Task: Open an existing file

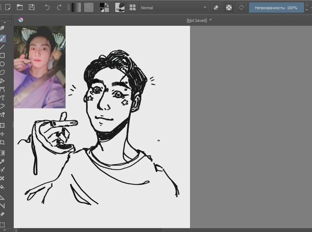Action: (x=20, y=7)
